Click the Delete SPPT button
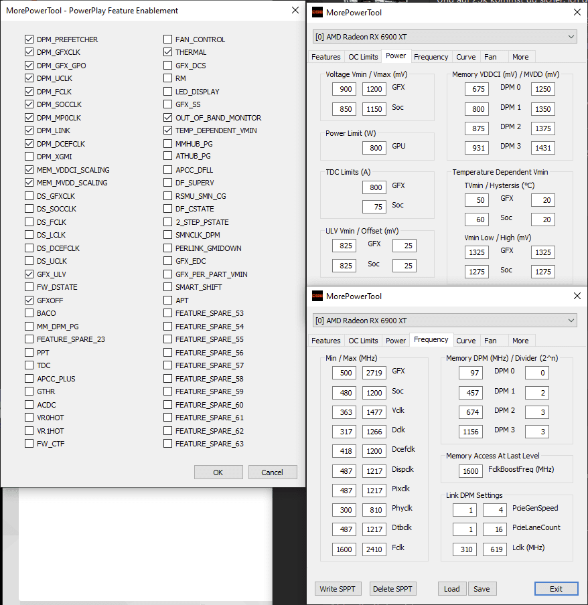 (392, 588)
